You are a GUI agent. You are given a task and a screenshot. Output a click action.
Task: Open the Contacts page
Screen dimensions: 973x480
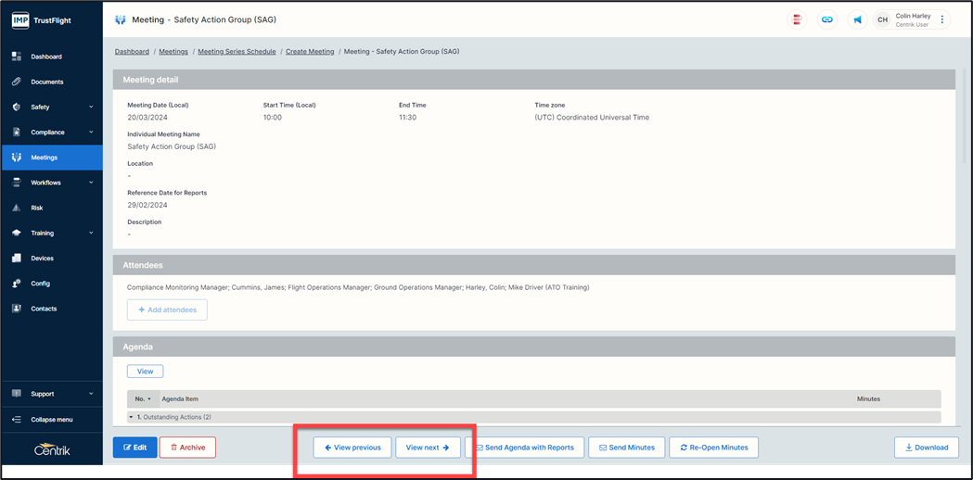[x=44, y=309]
